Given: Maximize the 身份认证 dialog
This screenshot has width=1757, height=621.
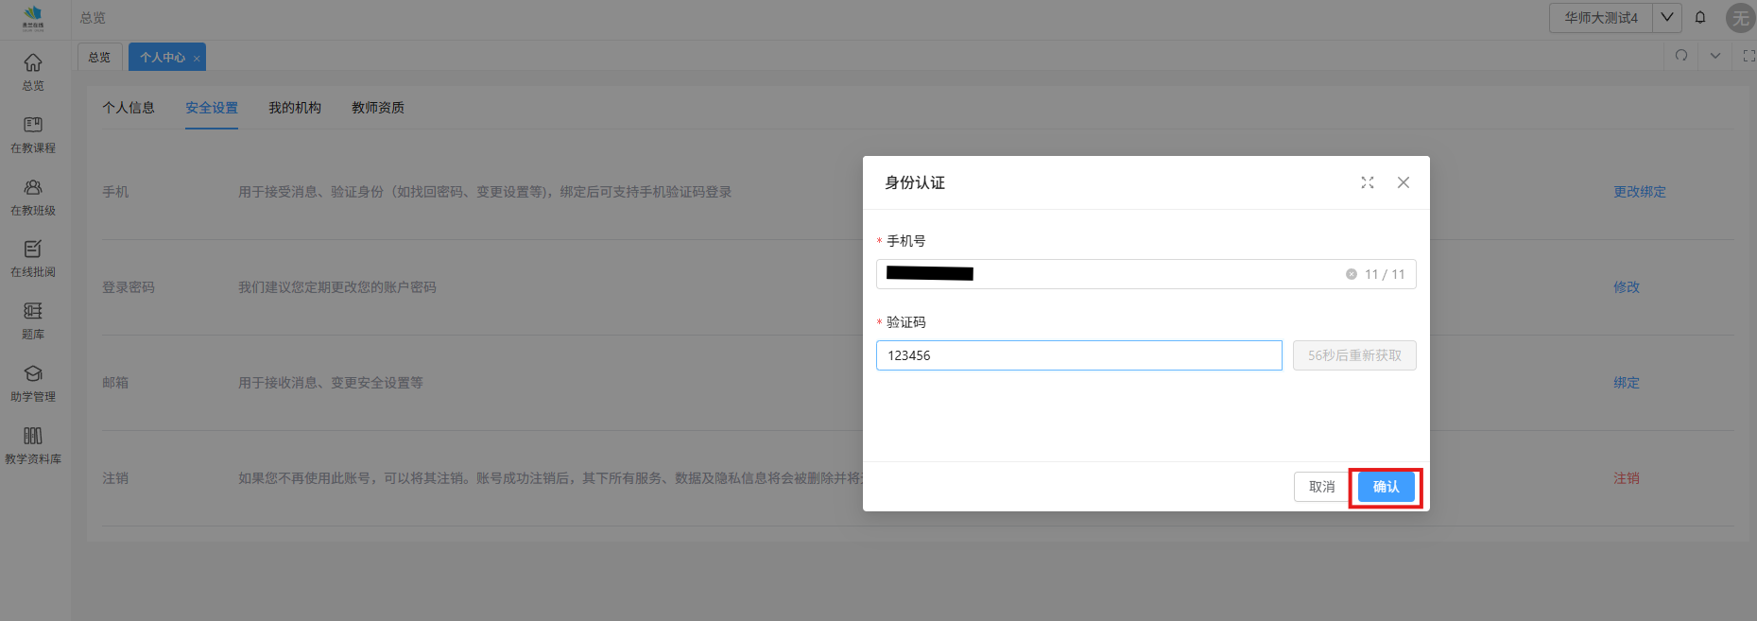Looking at the screenshot, I should (x=1367, y=182).
